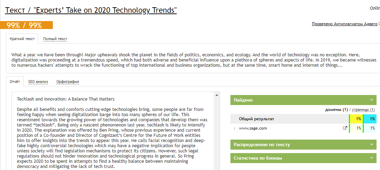Open external link icon beside www.sage.com
This screenshot has width=380, height=170.
[345, 128]
